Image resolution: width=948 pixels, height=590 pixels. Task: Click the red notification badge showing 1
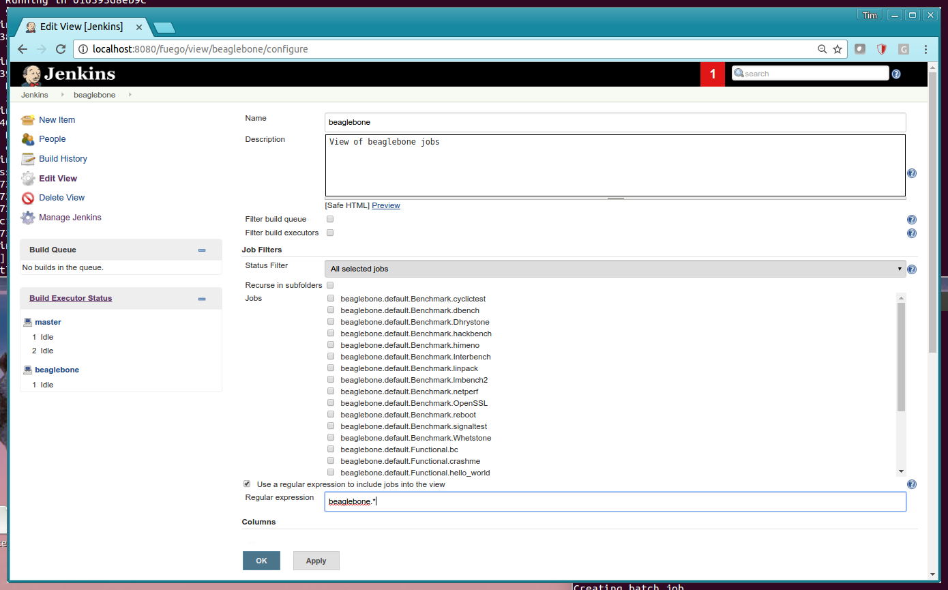(x=713, y=74)
